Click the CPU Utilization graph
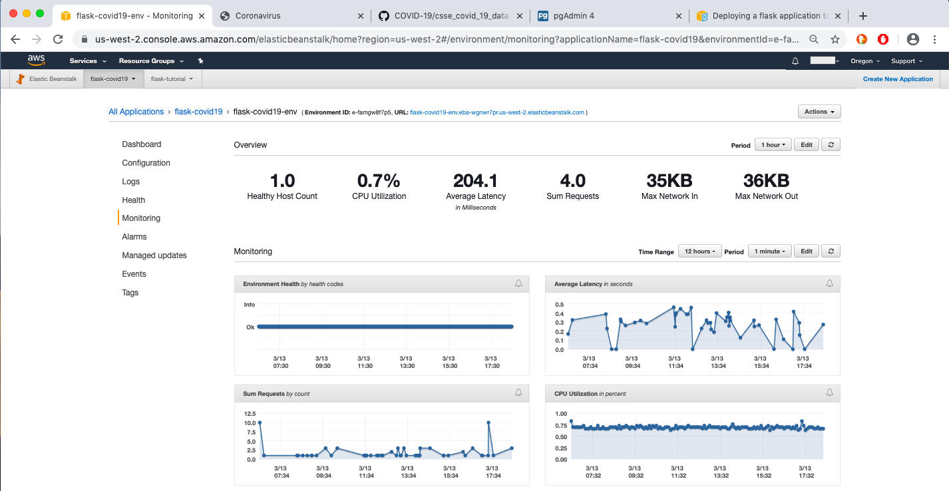 point(693,443)
